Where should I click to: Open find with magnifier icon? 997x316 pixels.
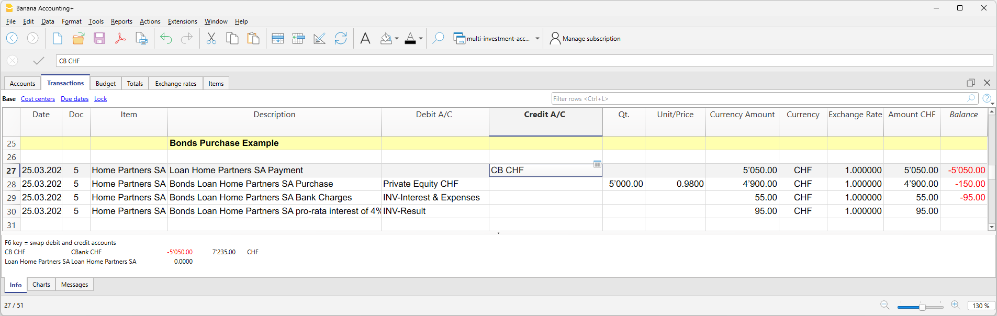438,38
